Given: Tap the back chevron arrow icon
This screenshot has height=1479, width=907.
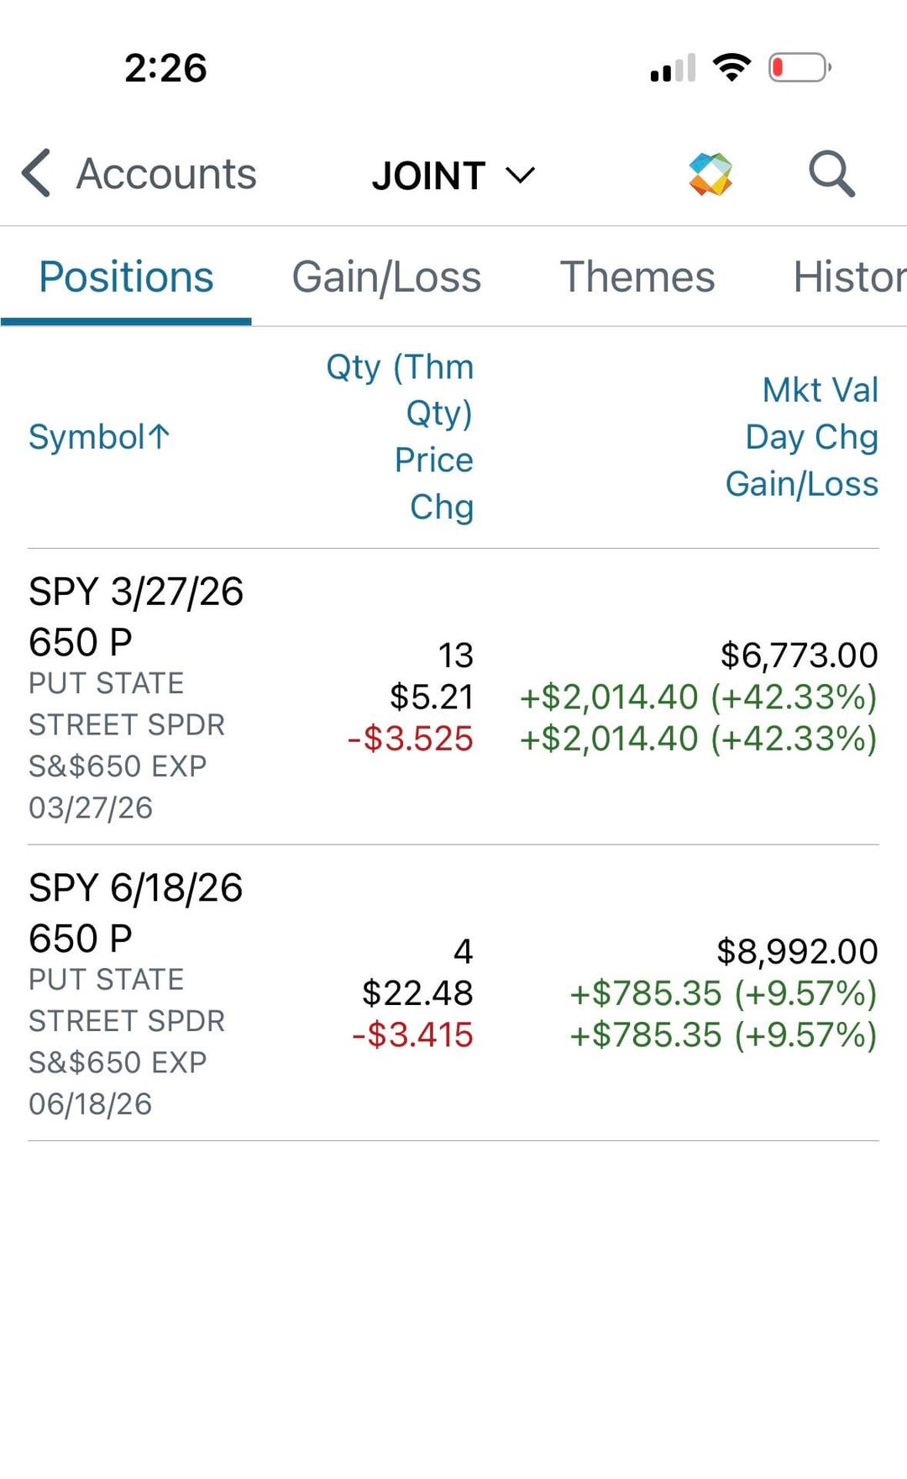Looking at the screenshot, I should click(x=36, y=174).
